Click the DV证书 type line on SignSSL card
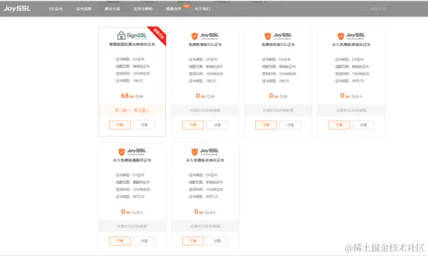Image resolution: width=428 pixels, height=256 pixels. [129, 59]
